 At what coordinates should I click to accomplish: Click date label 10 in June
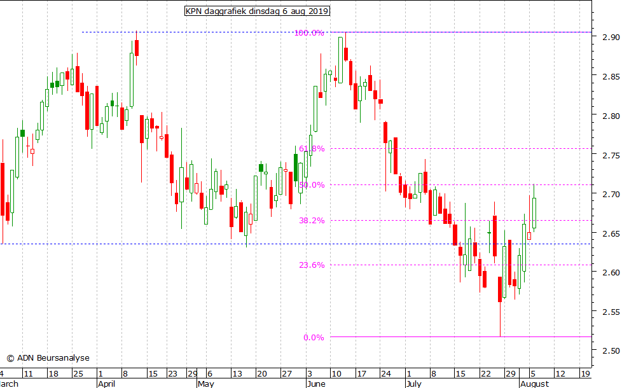336,374
